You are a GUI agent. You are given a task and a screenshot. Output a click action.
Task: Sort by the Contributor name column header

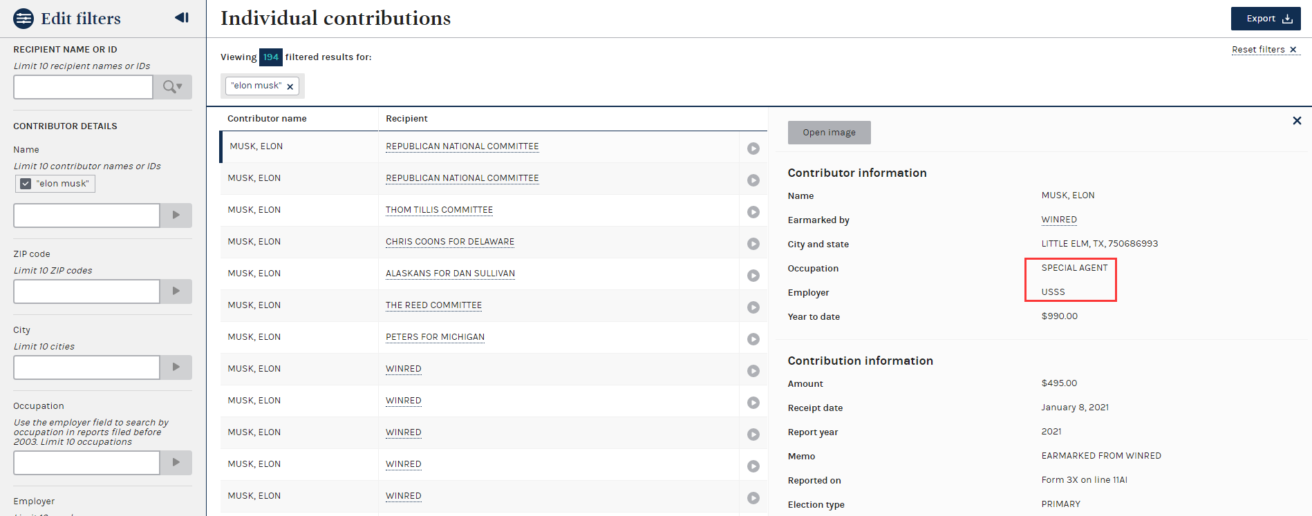pos(267,119)
